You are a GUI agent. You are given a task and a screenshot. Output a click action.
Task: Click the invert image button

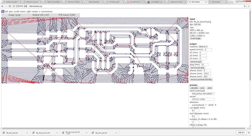pos(195,38)
